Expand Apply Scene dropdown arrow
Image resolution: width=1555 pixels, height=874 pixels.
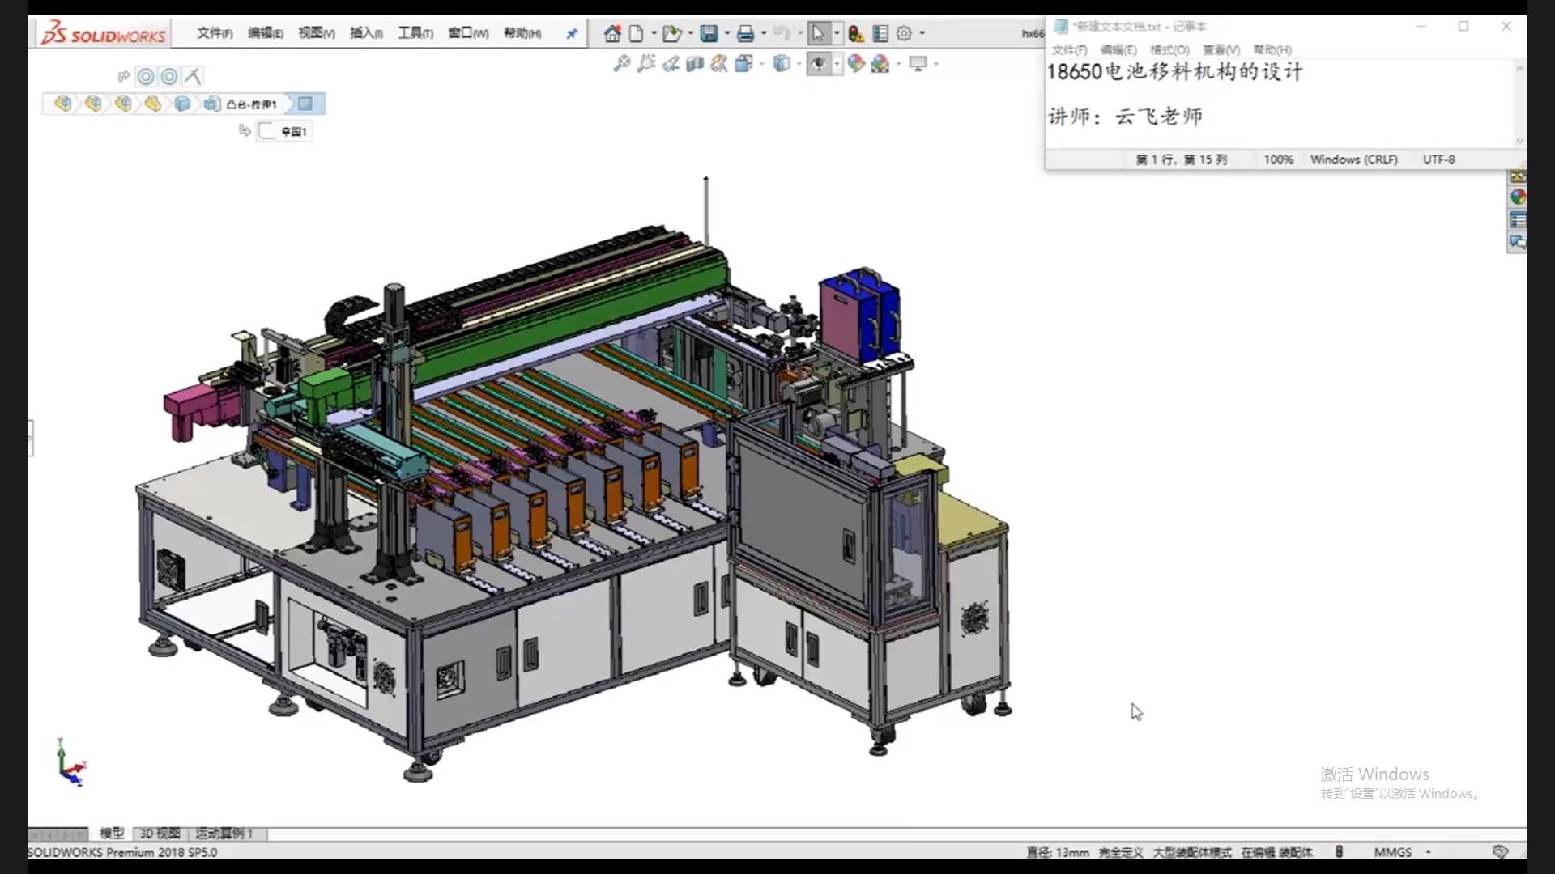point(898,63)
